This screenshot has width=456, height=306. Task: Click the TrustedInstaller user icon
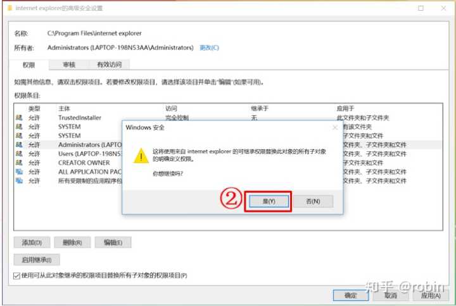(x=19, y=118)
